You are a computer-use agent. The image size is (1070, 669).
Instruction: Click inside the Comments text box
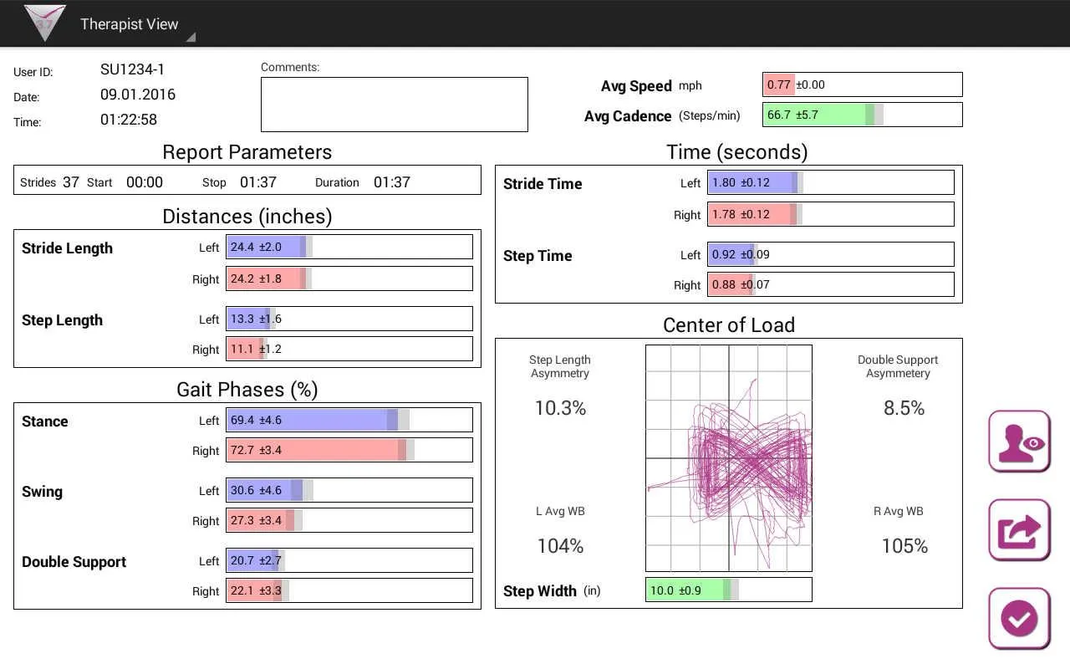[x=395, y=105]
